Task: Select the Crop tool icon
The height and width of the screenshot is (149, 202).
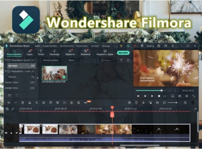Action: pos(37,103)
